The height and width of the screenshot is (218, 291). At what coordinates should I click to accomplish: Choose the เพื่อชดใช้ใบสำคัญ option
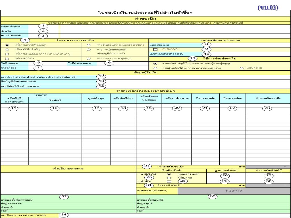click(x=7, y=50)
